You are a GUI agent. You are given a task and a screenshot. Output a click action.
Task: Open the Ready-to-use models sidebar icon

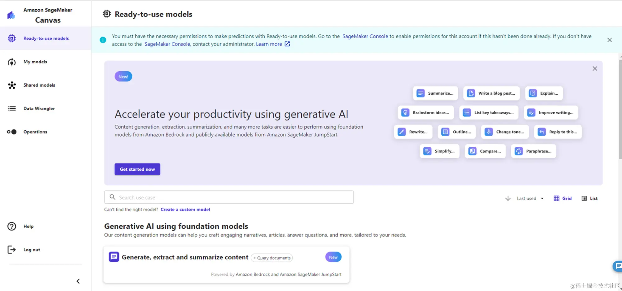tap(12, 38)
